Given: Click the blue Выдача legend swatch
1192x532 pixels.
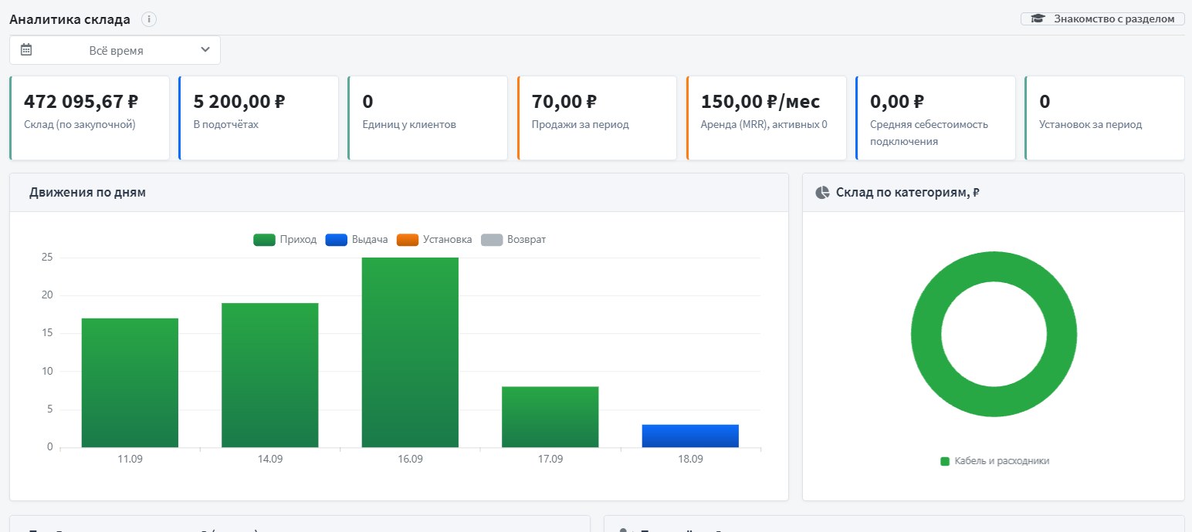Looking at the screenshot, I should click(337, 240).
